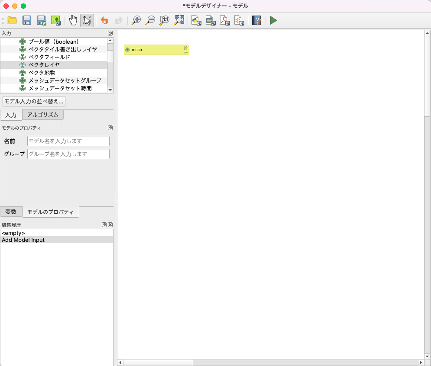The image size is (431, 366).
Task: Zoom in on the model canvas
Action: click(136, 20)
